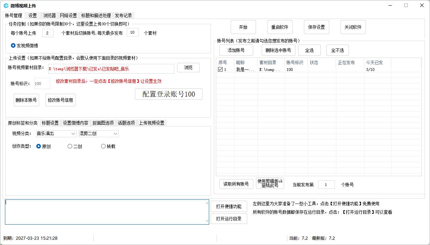The height and width of the screenshot is (245, 430).
Task: Click the log text area's scroll down arrow
Action: coord(207,221)
